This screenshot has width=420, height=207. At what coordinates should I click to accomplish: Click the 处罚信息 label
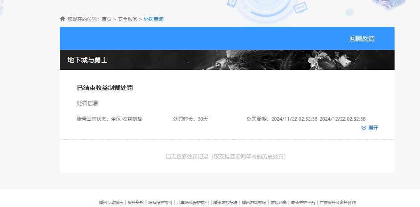click(87, 103)
